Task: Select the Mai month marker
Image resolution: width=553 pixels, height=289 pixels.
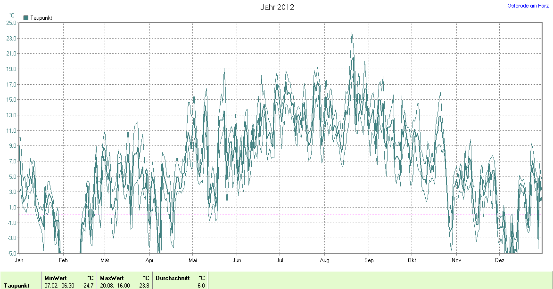Action: (x=193, y=260)
